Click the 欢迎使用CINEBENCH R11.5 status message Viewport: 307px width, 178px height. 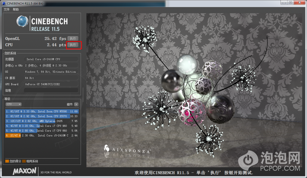pyautogui.click(x=194, y=172)
